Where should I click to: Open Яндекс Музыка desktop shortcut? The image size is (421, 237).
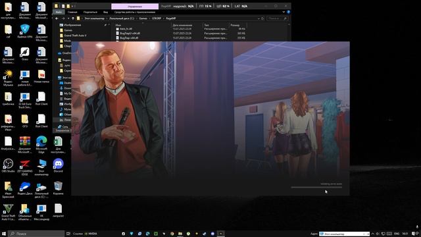pyautogui.click(x=8, y=78)
